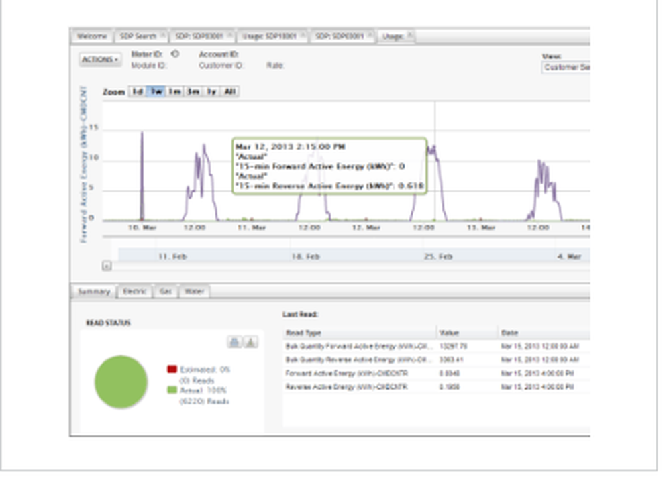The image size is (671, 501).
Task: Set chart zoom to 1w
Action: pos(156,91)
